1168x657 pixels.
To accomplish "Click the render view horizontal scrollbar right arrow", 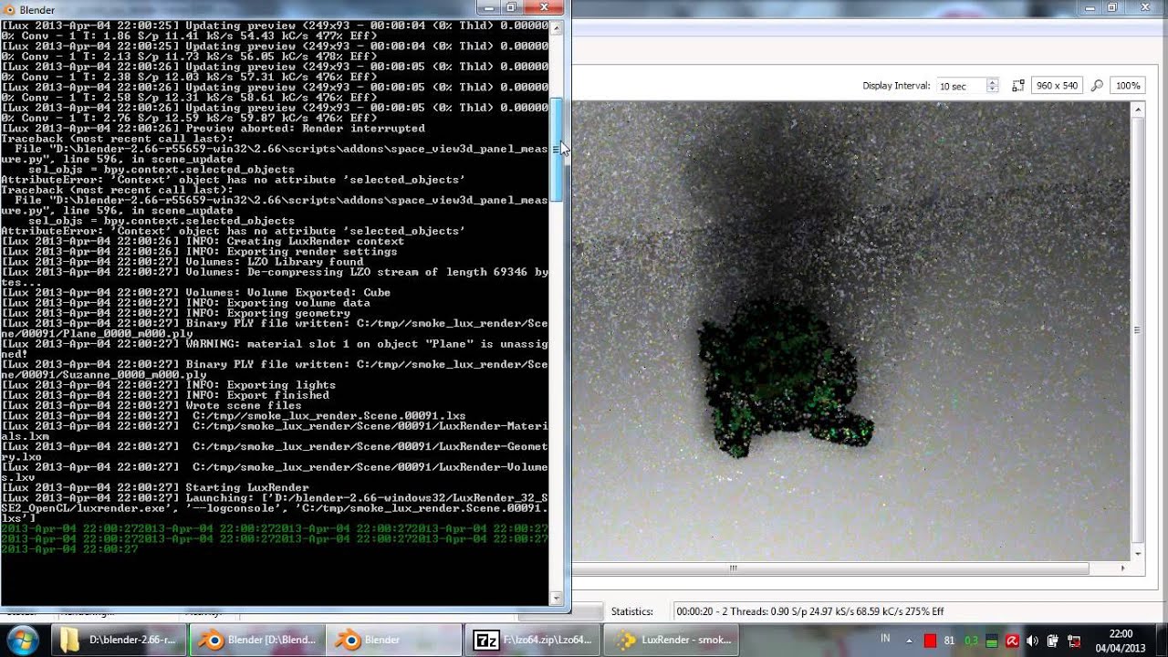I will (1123, 568).
